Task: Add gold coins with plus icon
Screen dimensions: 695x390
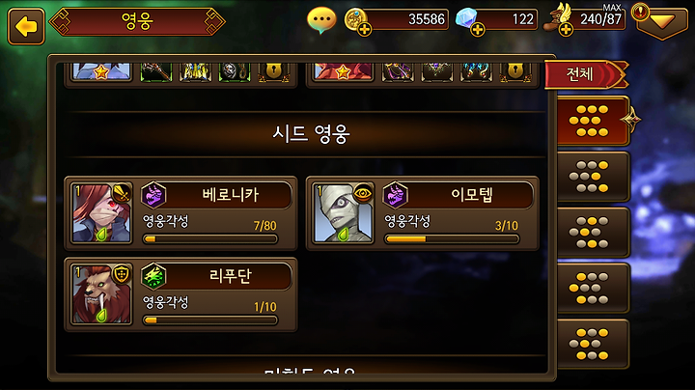Action: [364, 30]
